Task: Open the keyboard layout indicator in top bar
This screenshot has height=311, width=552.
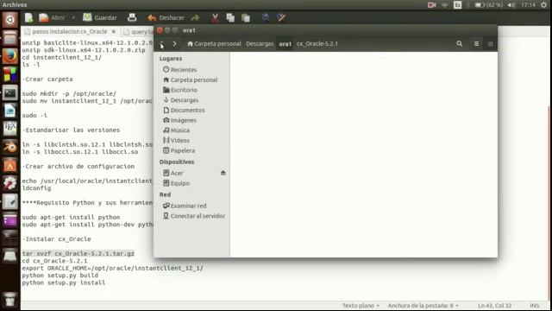Action: point(458,5)
